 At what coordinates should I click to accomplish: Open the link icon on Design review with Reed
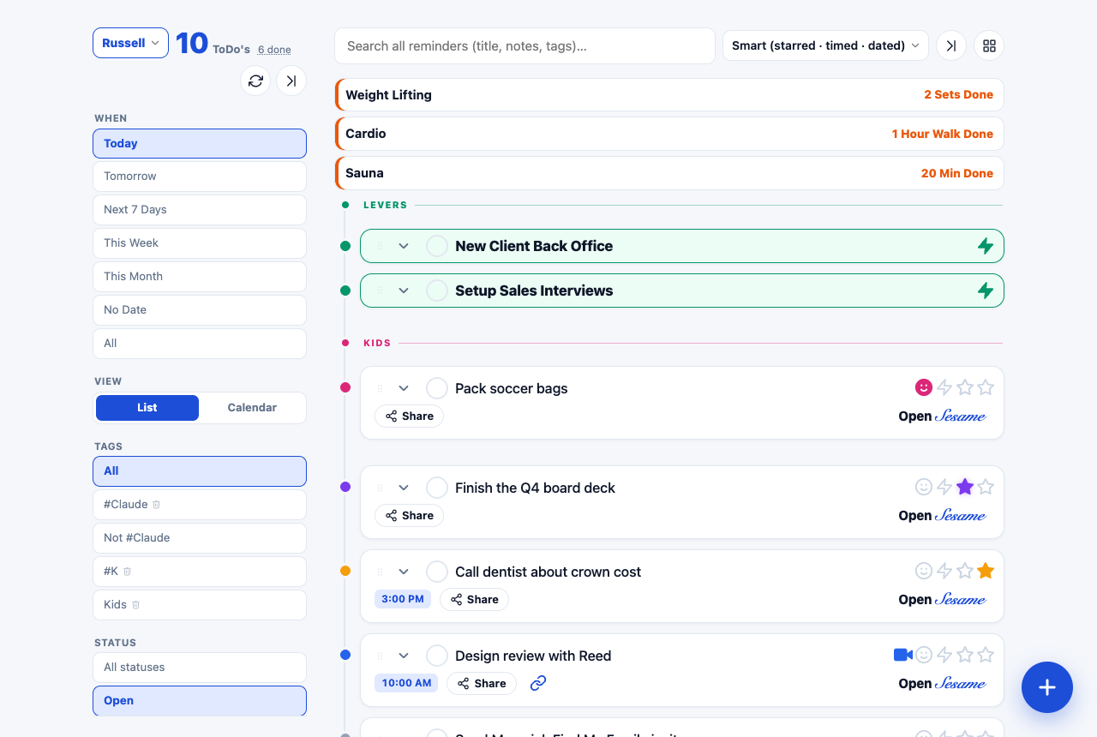point(538,683)
